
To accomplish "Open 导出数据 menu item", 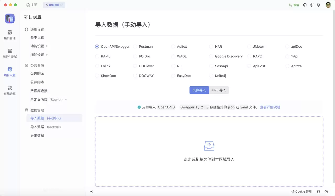I will click(37, 136).
